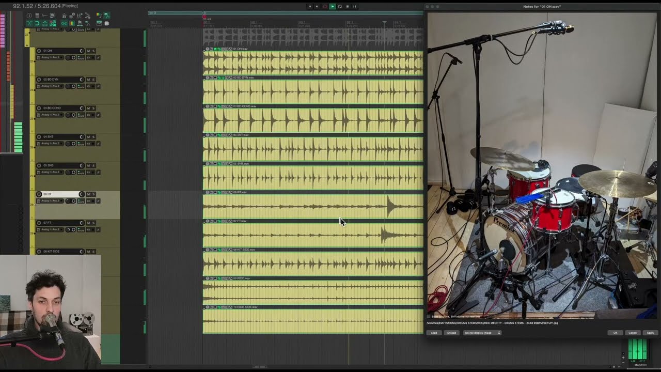Click pan knob on 02 BD DYN track

coord(68,86)
